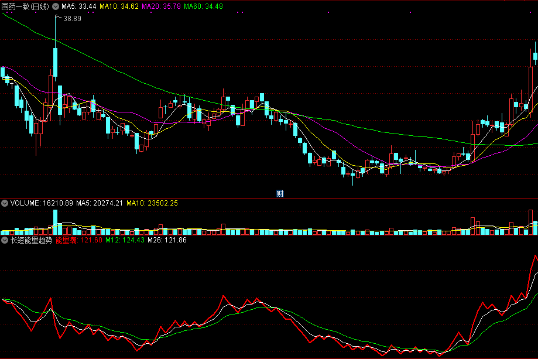Click the 能量潮: 121.60 readout

point(79,240)
